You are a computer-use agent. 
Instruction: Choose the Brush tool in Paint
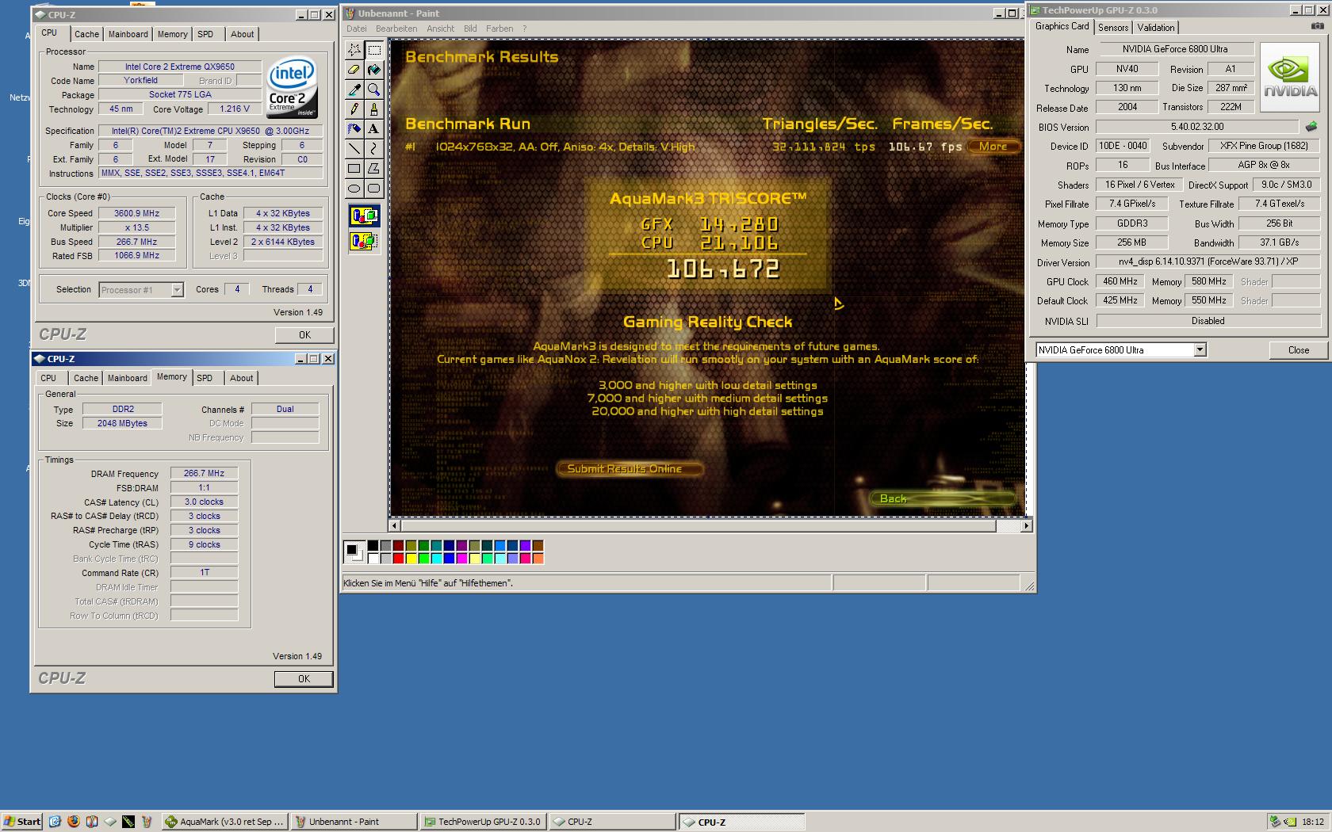(373, 109)
